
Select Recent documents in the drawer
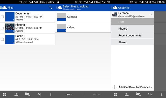click(132, 35)
